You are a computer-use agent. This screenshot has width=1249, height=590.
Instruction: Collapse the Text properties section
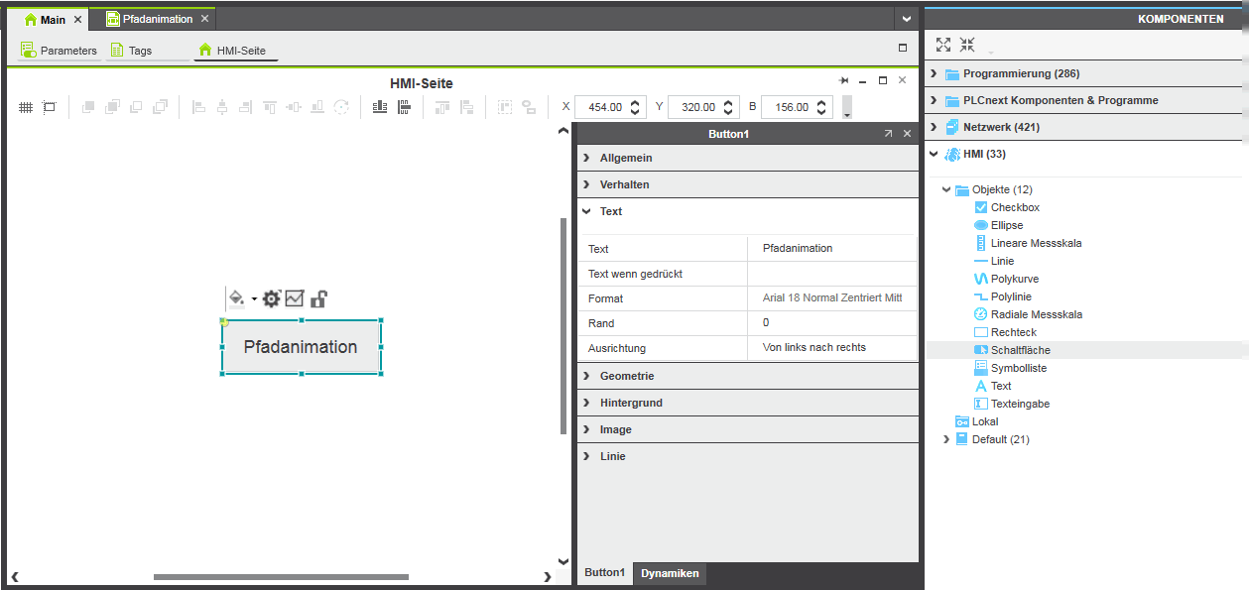[x=610, y=211]
